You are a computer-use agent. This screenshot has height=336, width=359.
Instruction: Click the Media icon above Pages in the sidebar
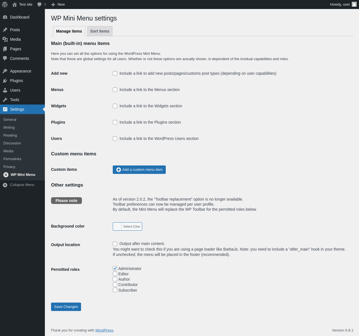5,39
